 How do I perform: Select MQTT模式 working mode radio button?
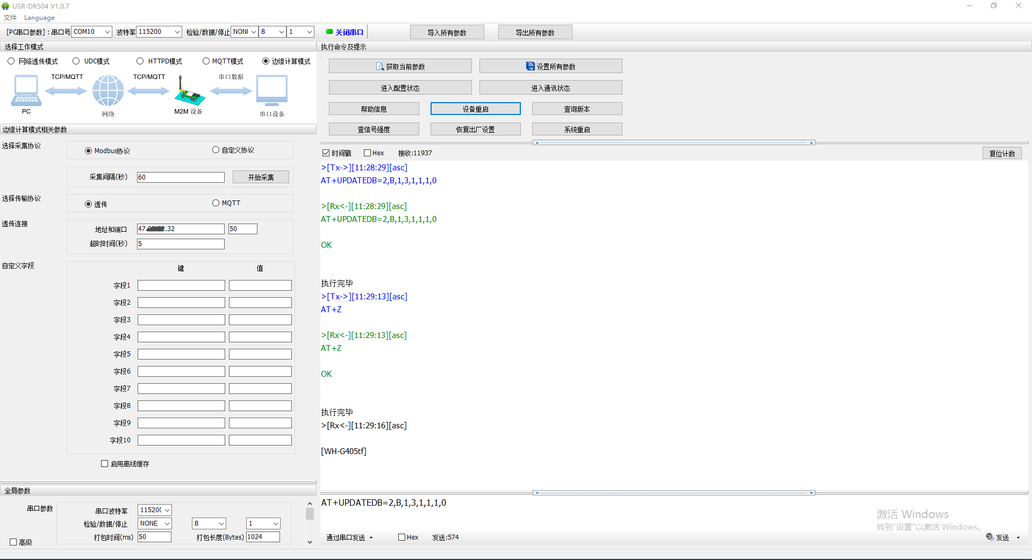(x=206, y=61)
